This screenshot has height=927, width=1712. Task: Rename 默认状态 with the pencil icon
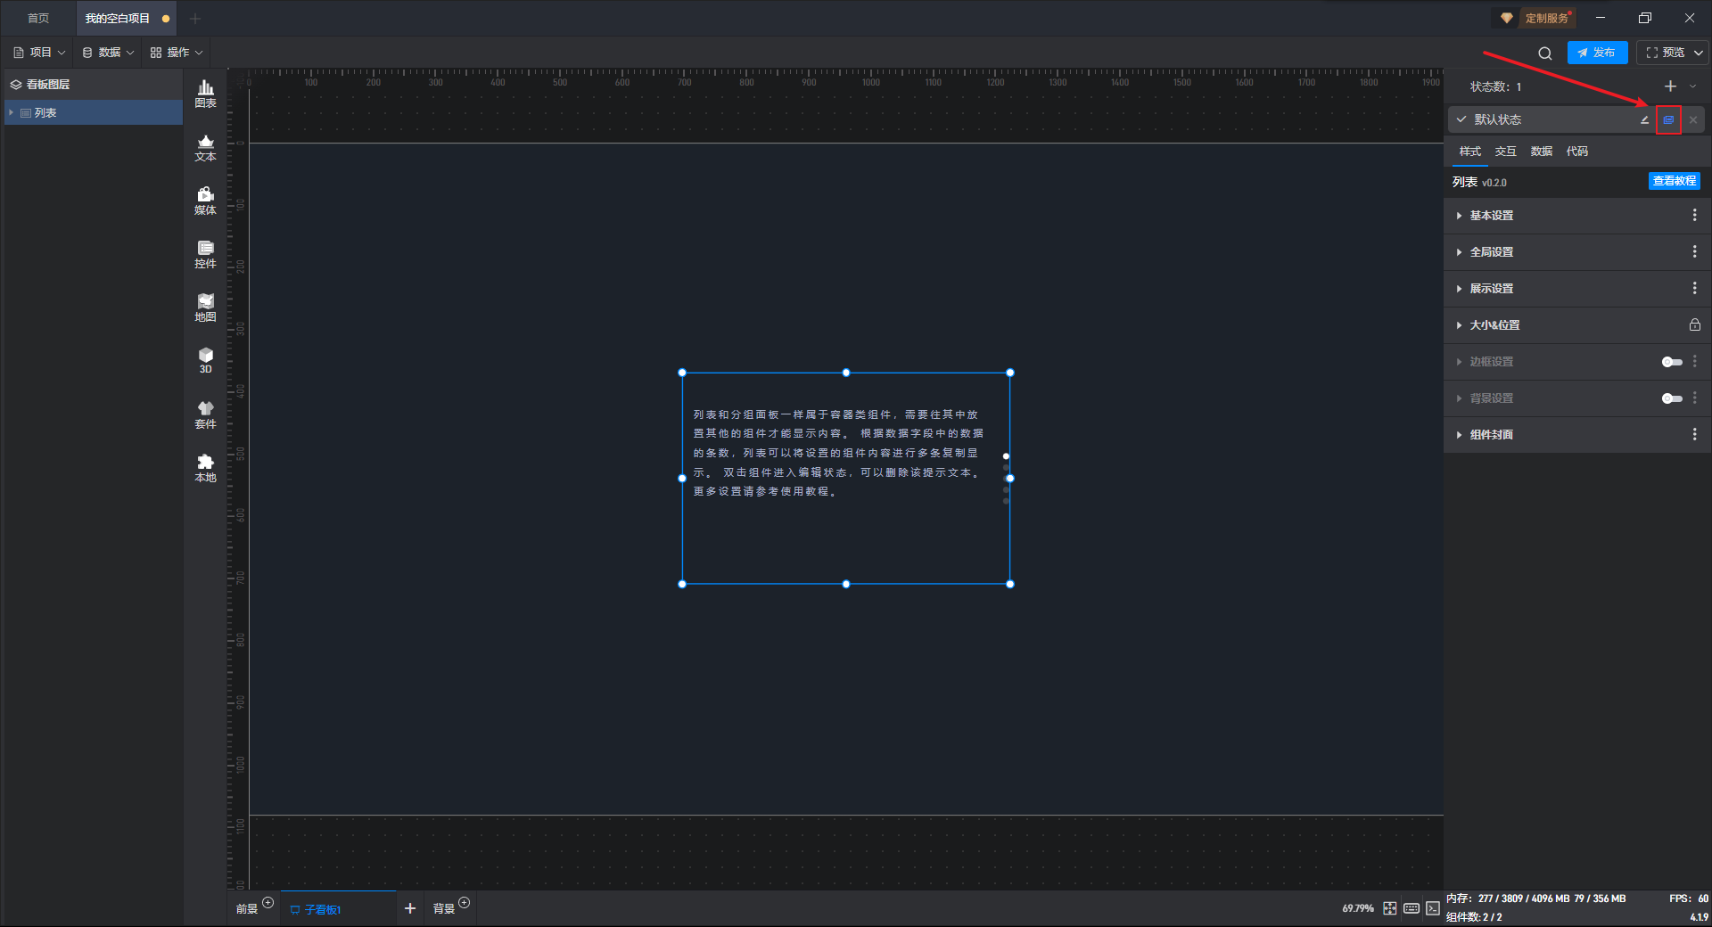click(x=1644, y=119)
